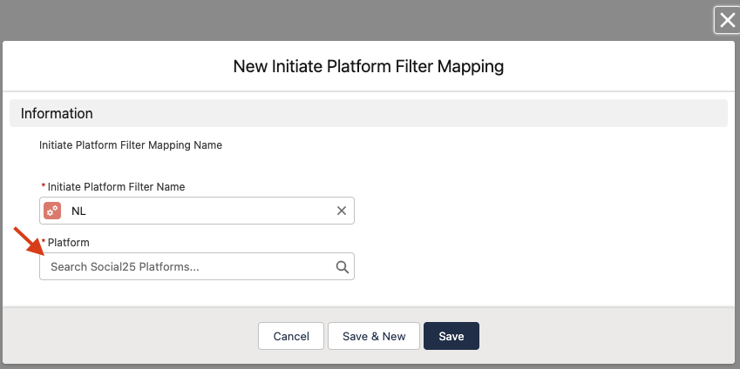Click the NL record gear icon
The height and width of the screenshot is (369, 740).
click(52, 211)
